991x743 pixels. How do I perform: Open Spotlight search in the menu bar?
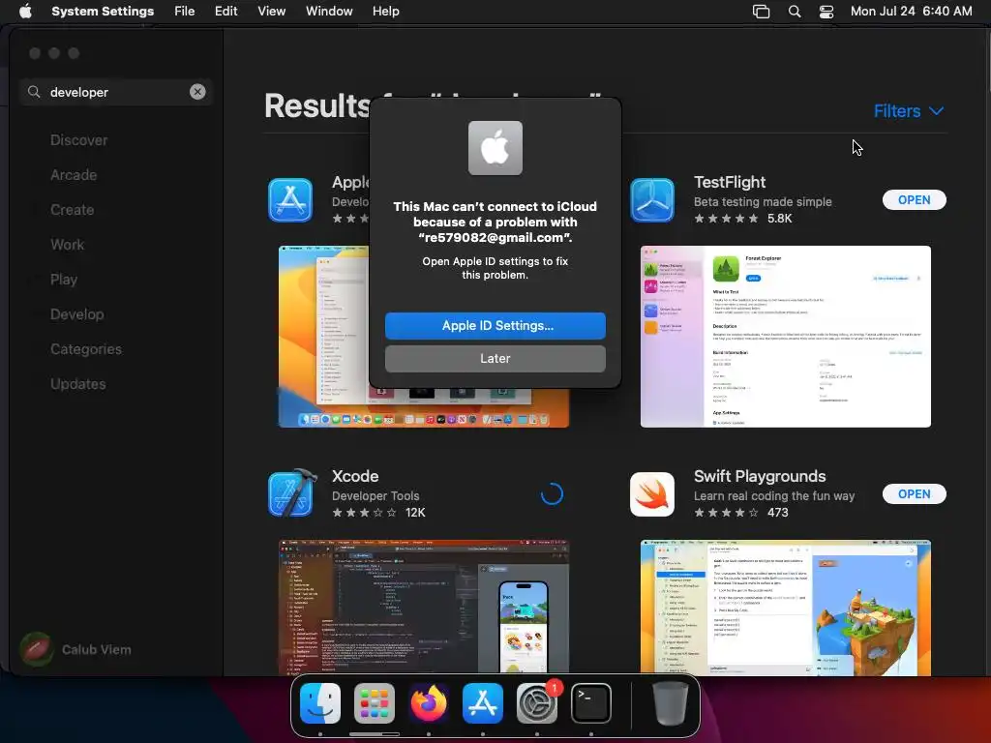(795, 12)
